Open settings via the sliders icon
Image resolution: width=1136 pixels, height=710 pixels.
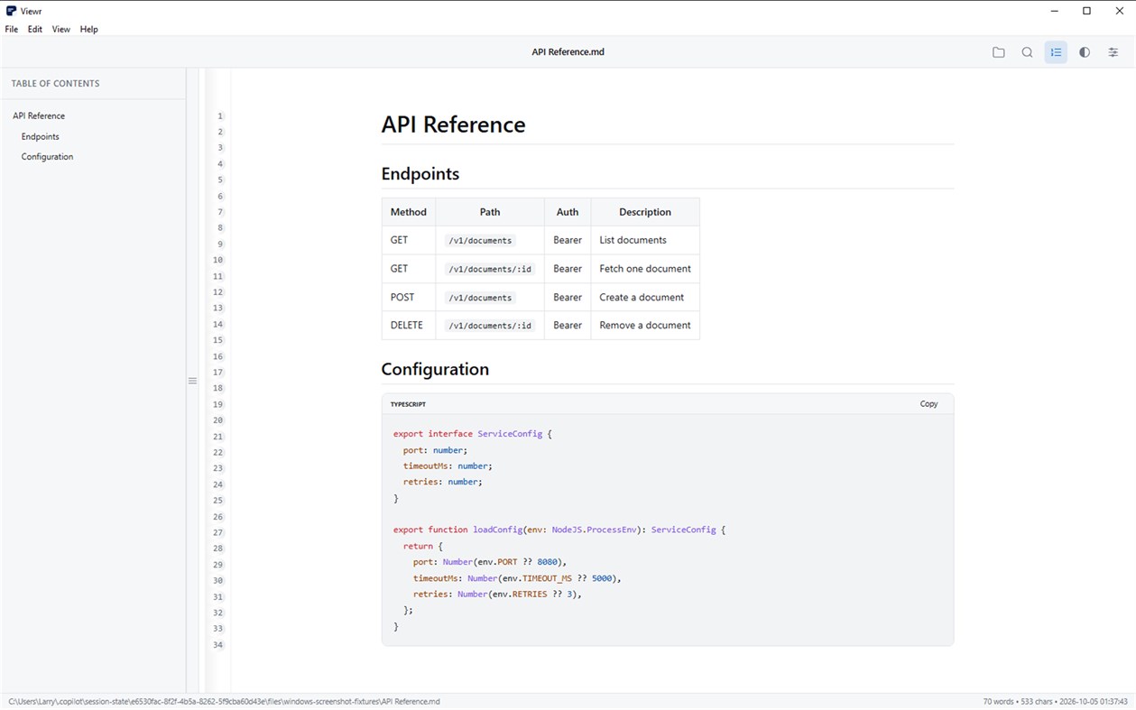click(1113, 52)
